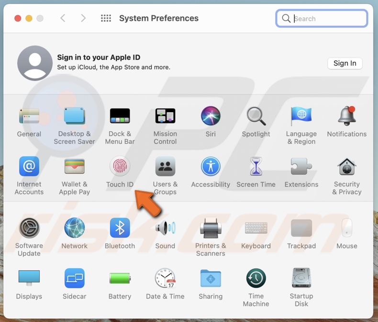The image size is (378, 322).
Task: Open Security & Privacy settings
Action: (x=347, y=167)
